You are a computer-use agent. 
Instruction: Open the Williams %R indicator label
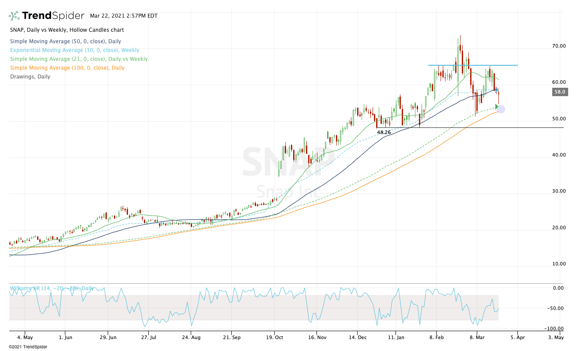52,288
